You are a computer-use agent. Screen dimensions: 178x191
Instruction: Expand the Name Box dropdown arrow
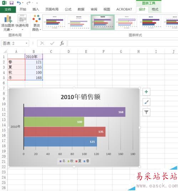[x=26, y=43]
